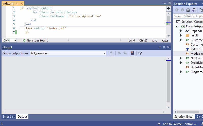203x126 pixels.
Task: Switch to the Solution Exp... tab
Action: [183, 117]
